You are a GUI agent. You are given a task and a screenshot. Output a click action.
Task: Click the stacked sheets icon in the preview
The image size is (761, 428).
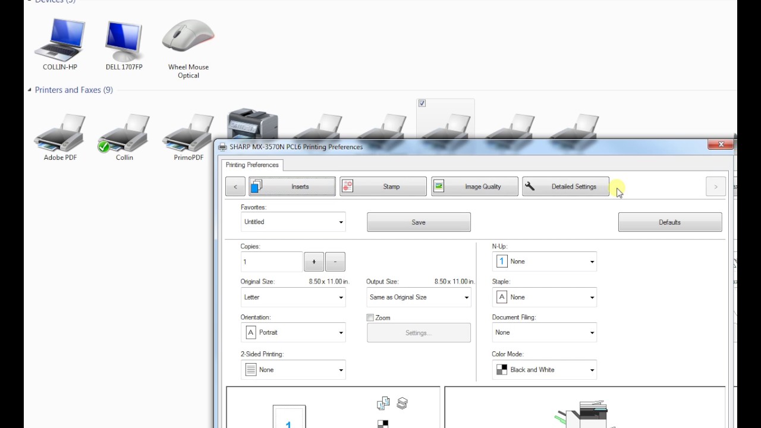pos(402,404)
